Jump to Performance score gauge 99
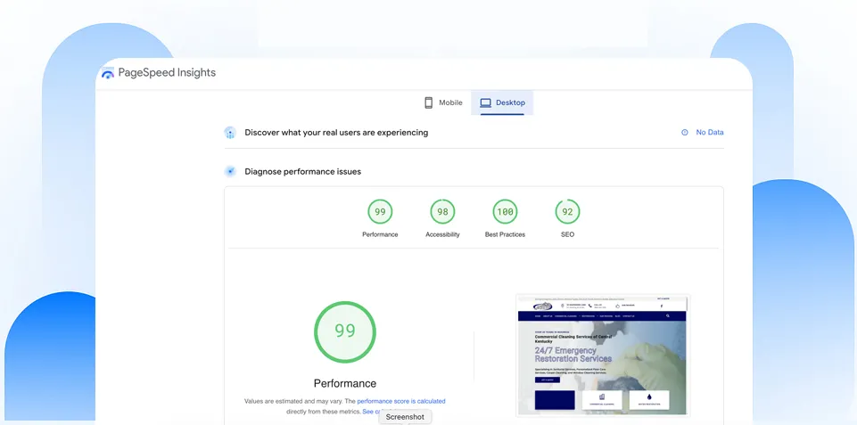 pyautogui.click(x=380, y=211)
